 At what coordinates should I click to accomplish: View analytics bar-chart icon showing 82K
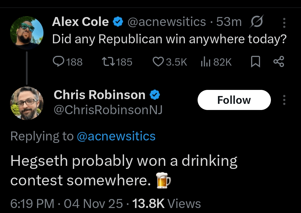tap(205, 62)
